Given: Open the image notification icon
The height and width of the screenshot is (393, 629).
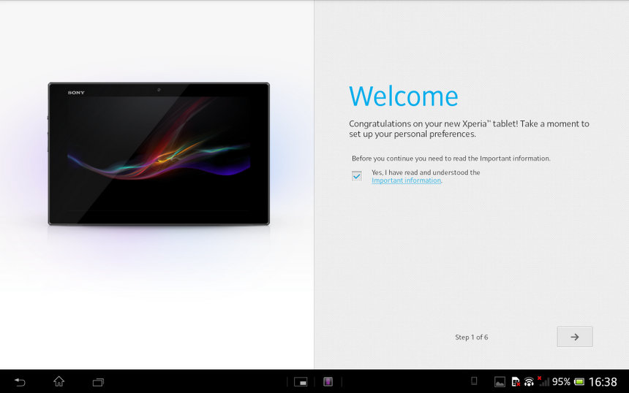Looking at the screenshot, I should point(500,382).
